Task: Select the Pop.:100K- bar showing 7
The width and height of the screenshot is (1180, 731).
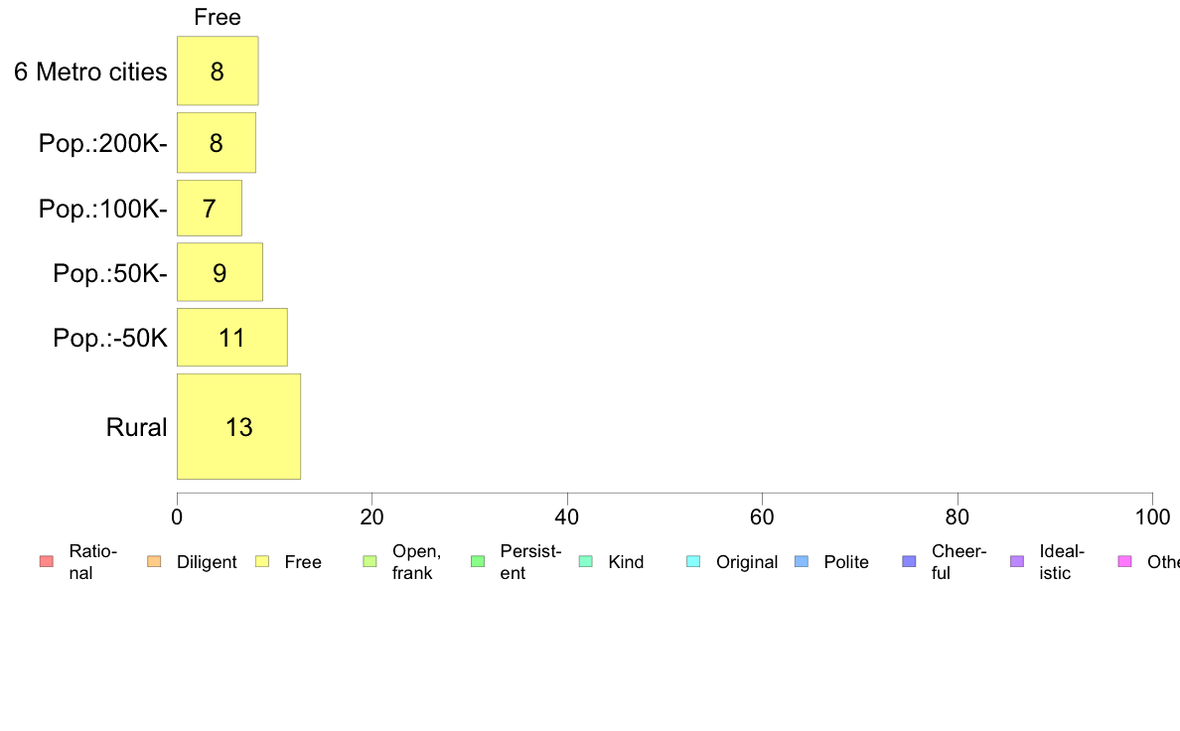Action: click(x=210, y=208)
